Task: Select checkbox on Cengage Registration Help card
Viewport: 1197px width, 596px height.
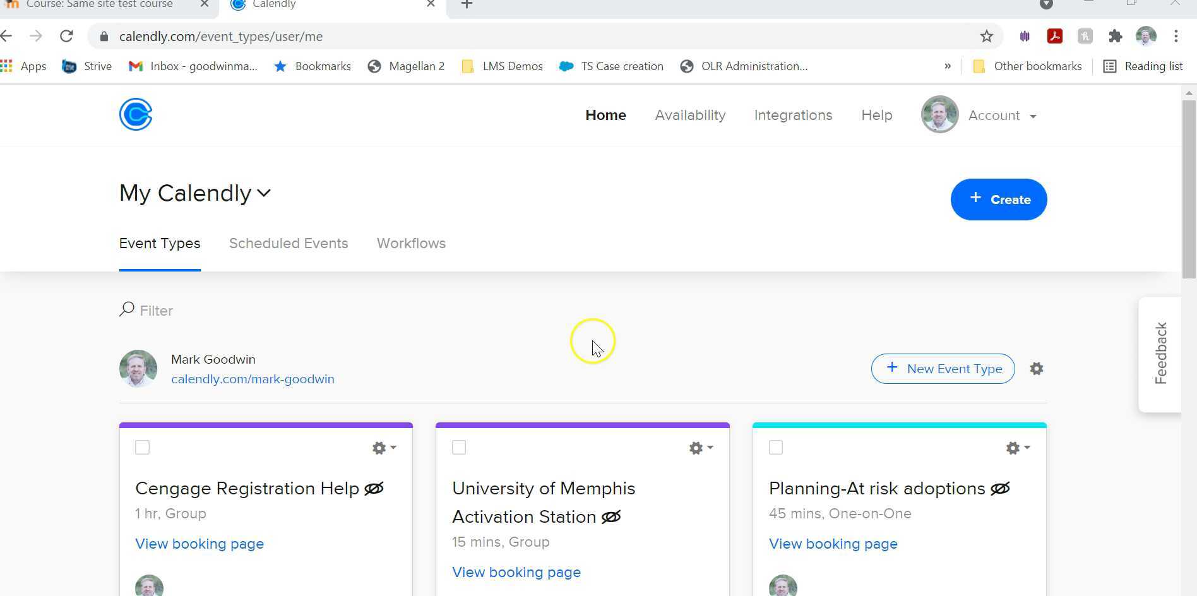Action: (x=143, y=448)
